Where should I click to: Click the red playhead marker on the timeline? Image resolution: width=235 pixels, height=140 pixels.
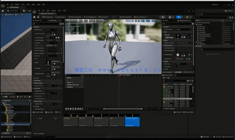119,75
